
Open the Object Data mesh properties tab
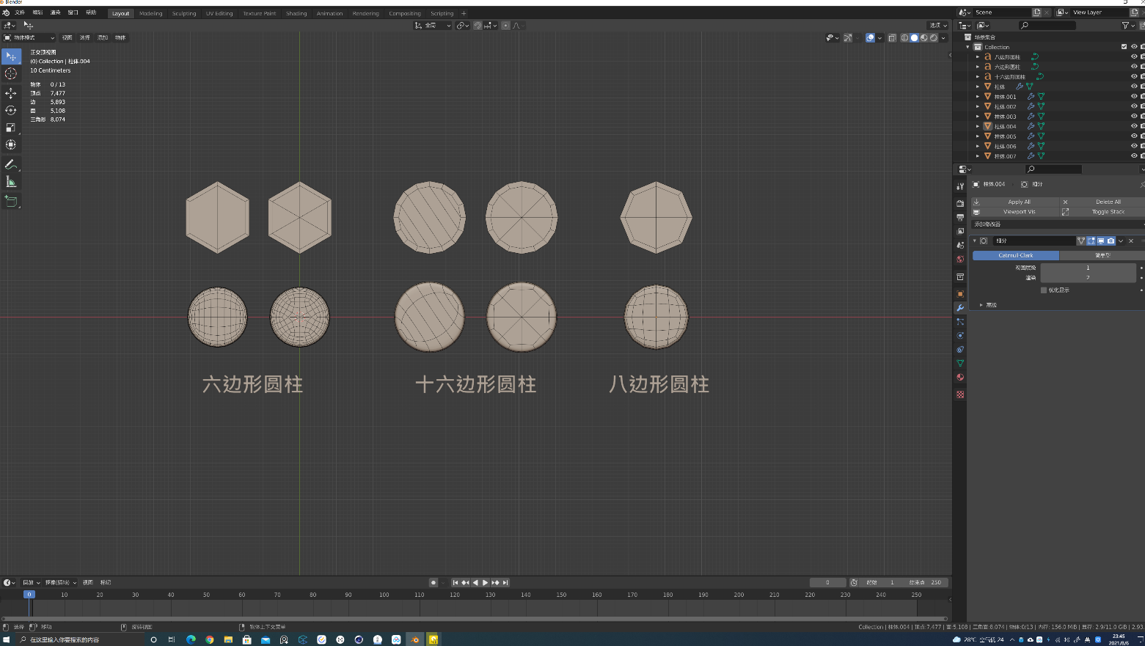(x=960, y=364)
